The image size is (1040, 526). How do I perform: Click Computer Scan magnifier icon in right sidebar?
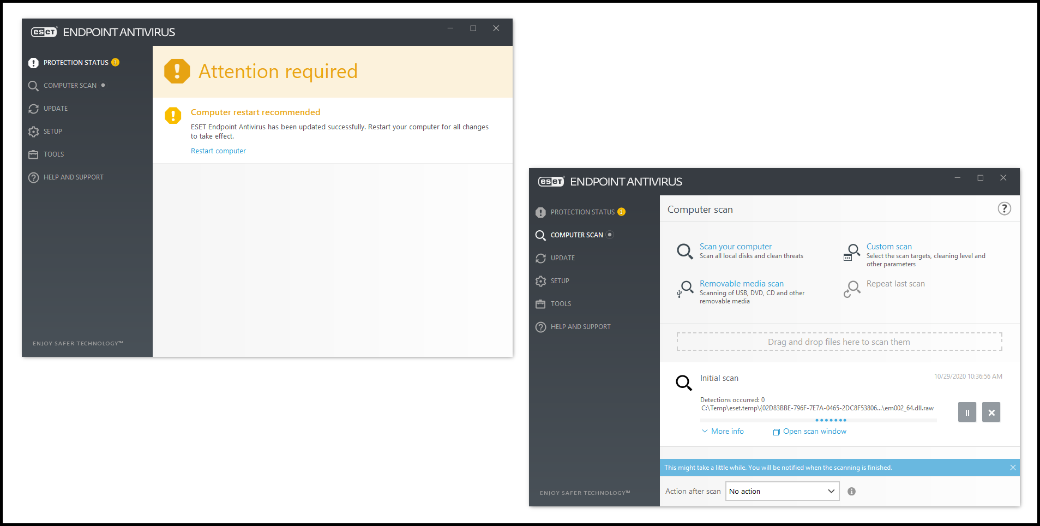(x=540, y=235)
